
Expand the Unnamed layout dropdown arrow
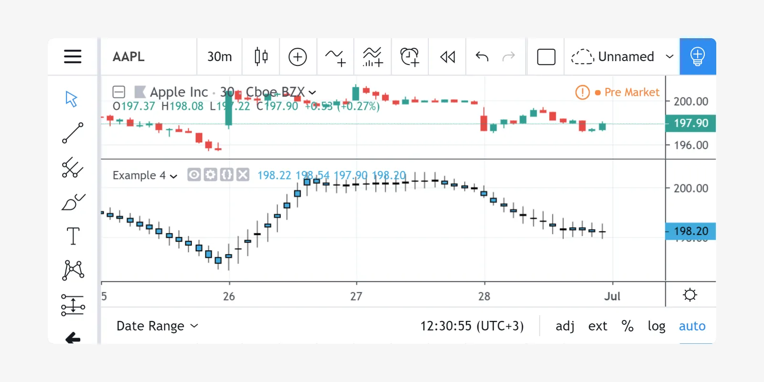click(669, 56)
